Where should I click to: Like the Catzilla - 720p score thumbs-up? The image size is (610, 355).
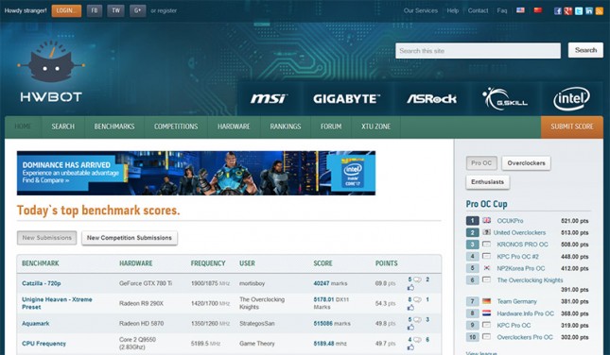410,288
